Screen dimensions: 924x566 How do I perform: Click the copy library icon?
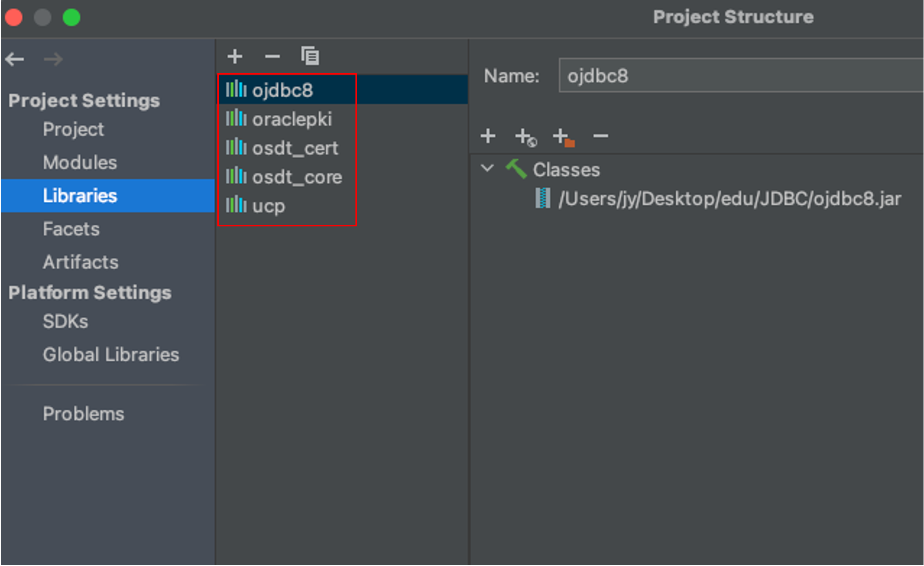coord(310,56)
